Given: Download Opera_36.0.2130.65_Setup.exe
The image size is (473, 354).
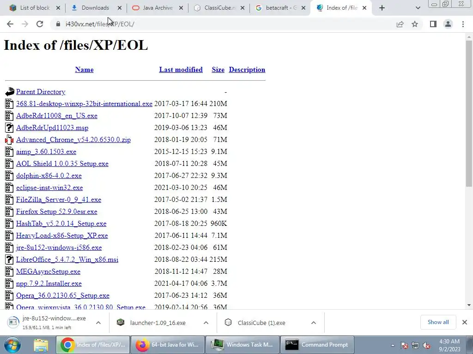Looking at the screenshot, I should point(63,295).
